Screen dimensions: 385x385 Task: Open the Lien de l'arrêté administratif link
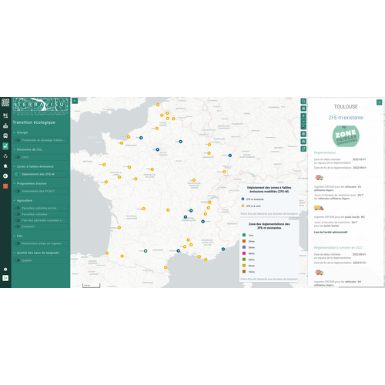pyautogui.click(x=330, y=232)
